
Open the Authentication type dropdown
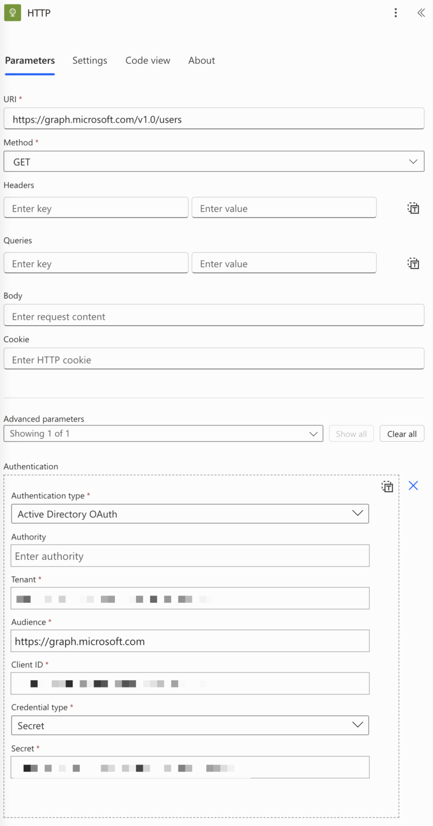(190, 514)
